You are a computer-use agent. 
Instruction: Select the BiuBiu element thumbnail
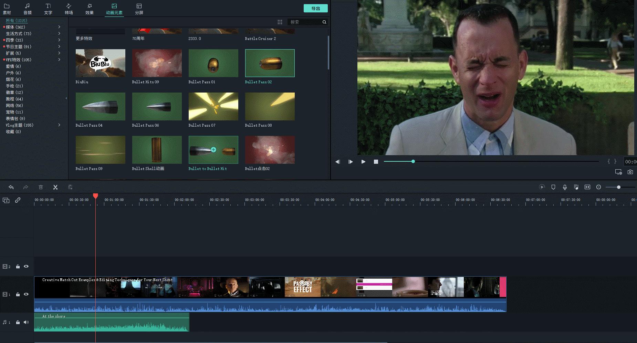pyautogui.click(x=101, y=63)
